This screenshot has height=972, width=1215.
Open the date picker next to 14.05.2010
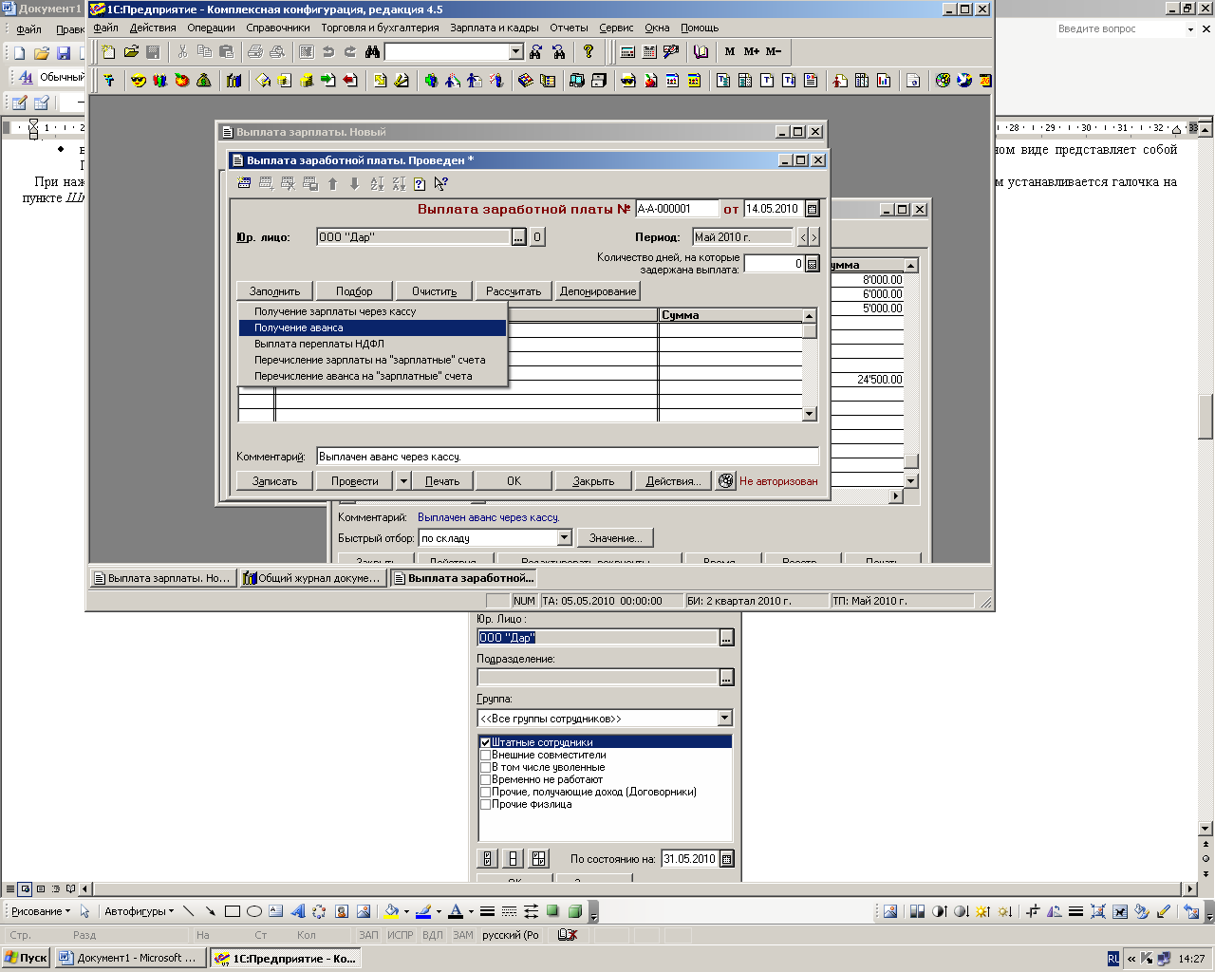[813, 209]
